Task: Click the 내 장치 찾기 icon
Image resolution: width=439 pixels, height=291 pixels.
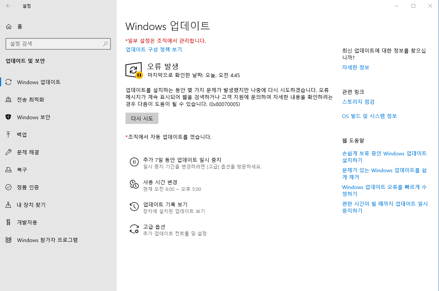Action: click(x=9, y=205)
